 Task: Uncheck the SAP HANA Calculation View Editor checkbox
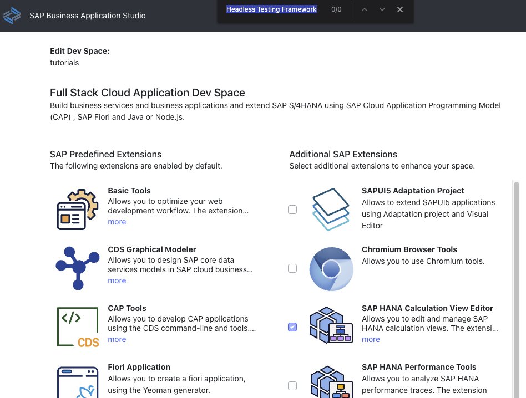click(x=292, y=327)
